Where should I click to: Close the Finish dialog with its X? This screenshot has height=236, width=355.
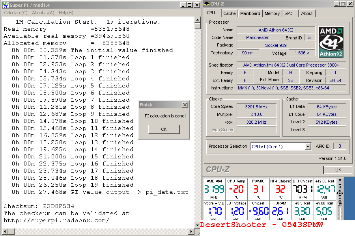(185, 105)
